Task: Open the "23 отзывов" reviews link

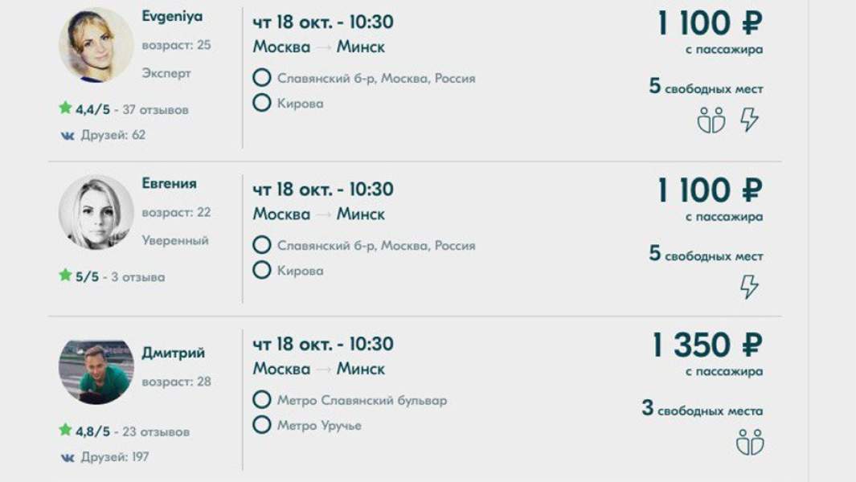Action: 156,431
